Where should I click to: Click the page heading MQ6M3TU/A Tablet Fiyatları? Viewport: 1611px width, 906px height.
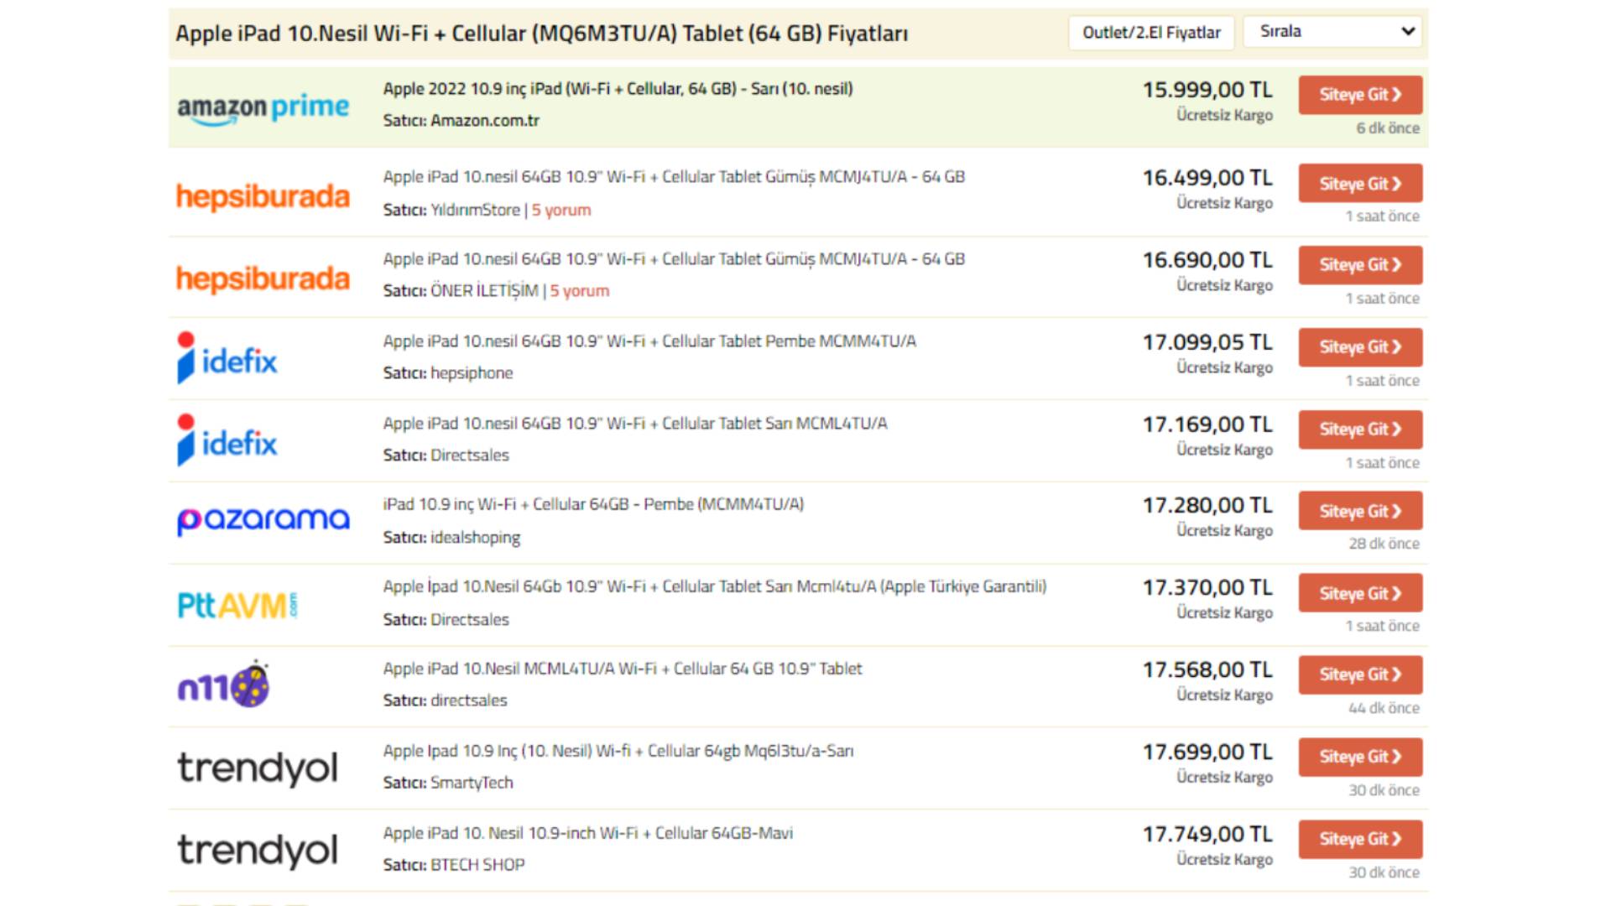tap(541, 34)
